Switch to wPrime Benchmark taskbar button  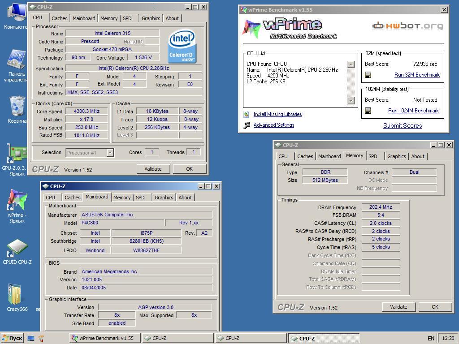point(105,338)
